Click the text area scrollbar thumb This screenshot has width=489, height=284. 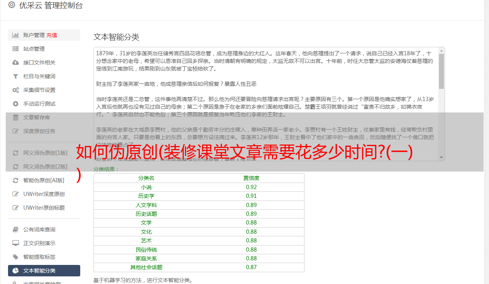pyautogui.click(x=441, y=71)
